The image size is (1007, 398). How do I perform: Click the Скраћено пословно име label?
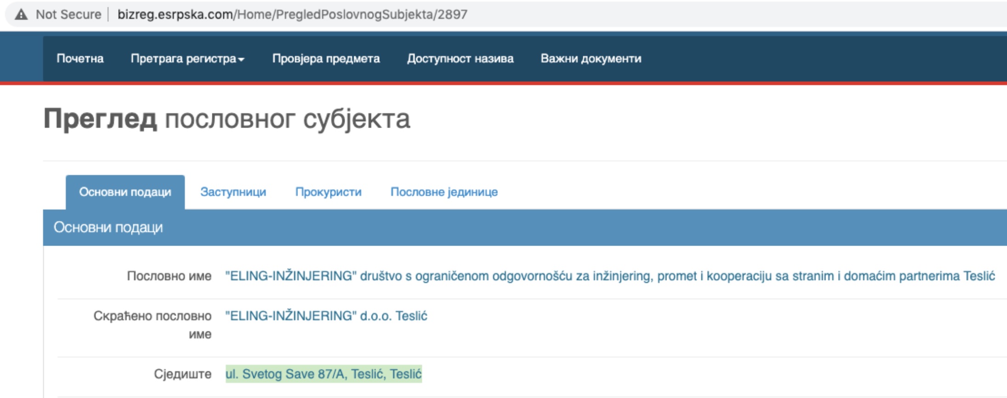click(x=153, y=325)
